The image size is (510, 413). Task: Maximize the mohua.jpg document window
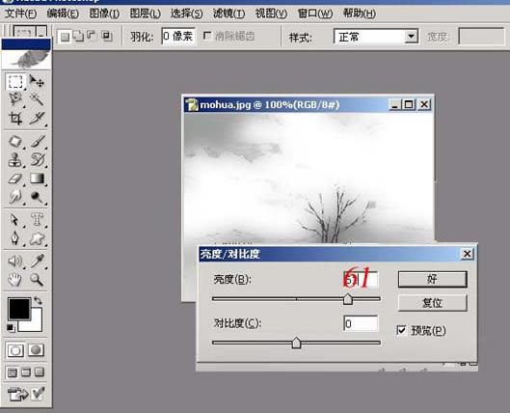click(409, 104)
